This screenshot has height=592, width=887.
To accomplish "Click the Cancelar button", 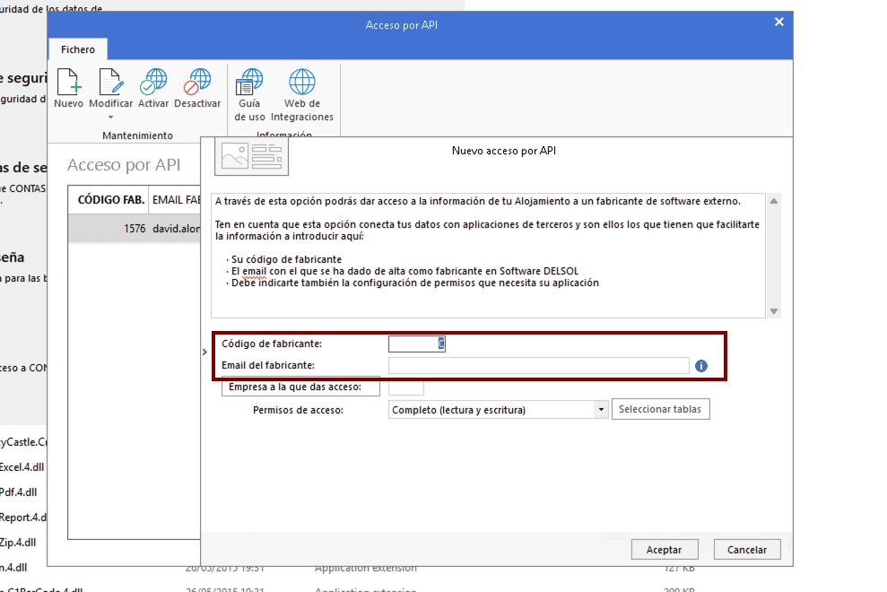I will 747,550.
